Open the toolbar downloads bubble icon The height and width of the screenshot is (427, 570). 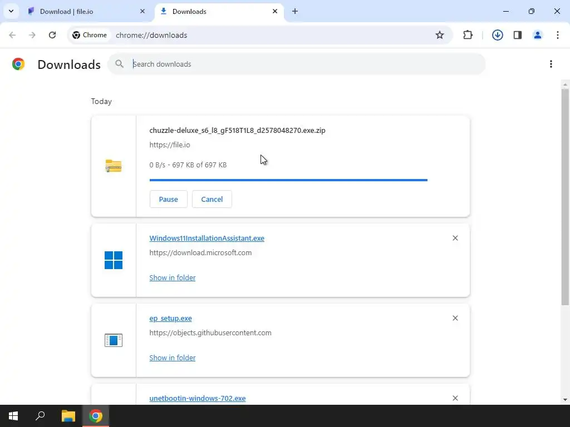click(x=497, y=35)
